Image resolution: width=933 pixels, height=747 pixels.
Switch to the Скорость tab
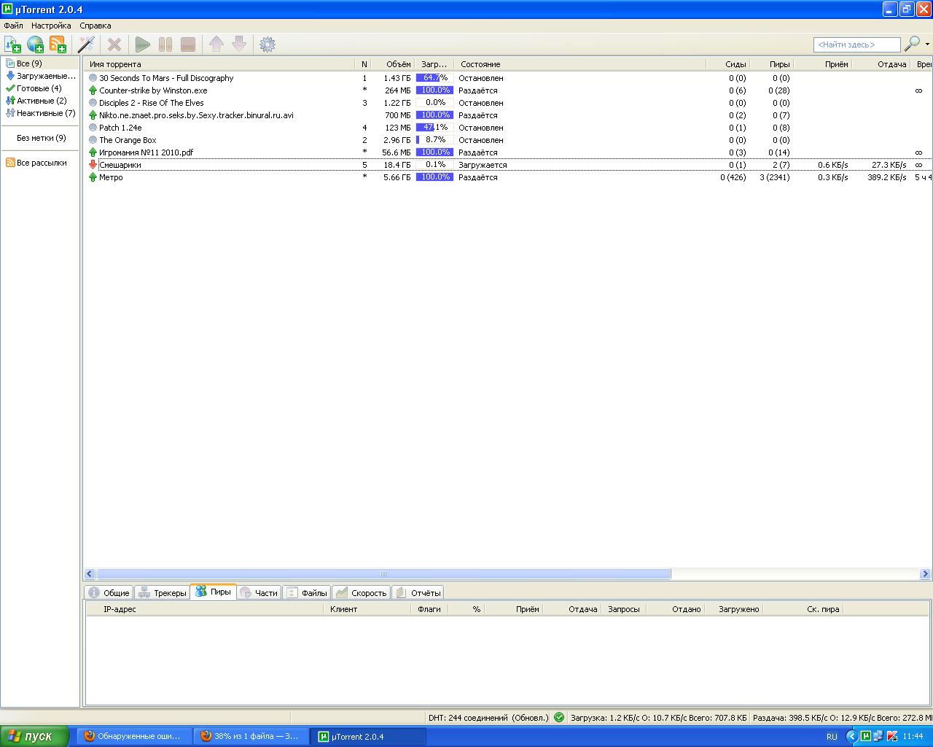(x=362, y=593)
